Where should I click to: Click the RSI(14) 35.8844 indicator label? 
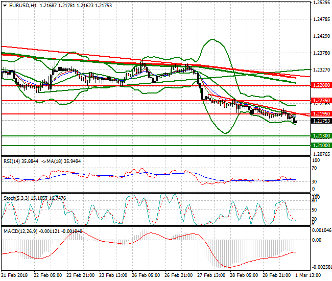(21, 161)
